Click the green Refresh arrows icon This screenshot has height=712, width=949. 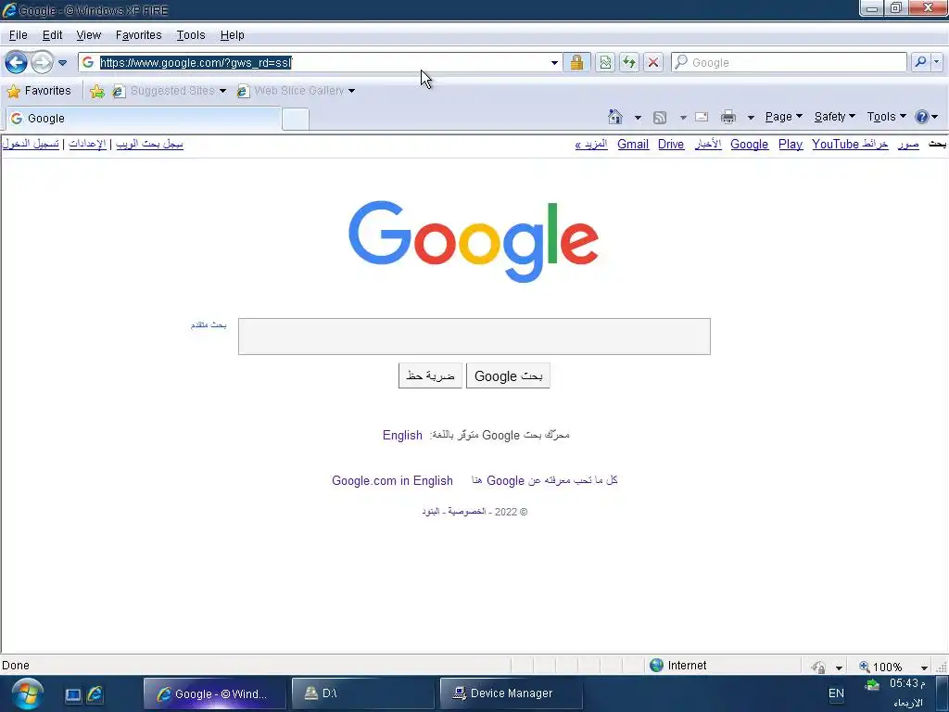coord(629,62)
